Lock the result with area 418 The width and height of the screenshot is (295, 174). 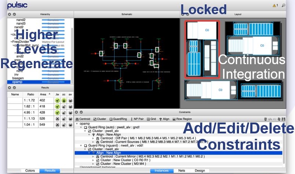point(64,106)
